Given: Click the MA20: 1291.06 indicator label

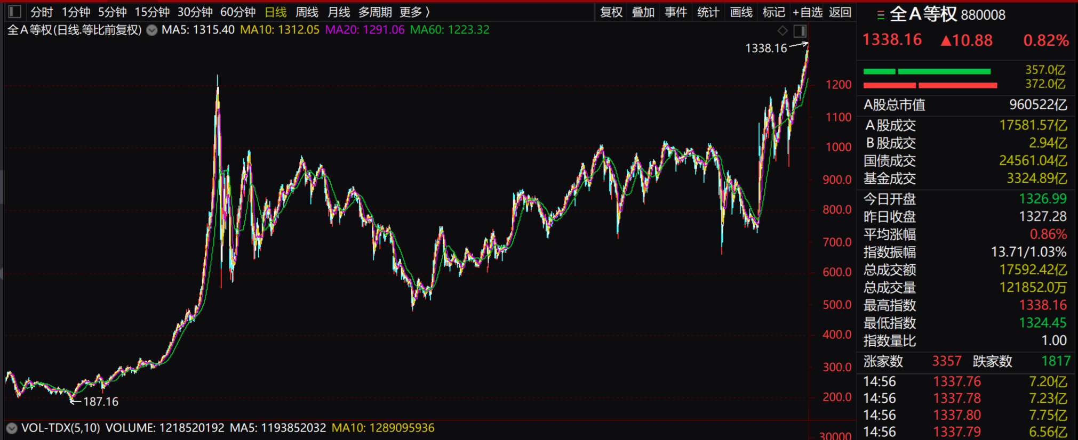Looking at the screenshot, I should tap(365, 30).
